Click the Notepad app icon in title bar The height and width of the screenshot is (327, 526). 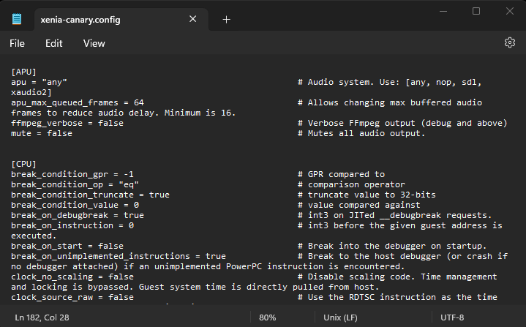point(17,19)
